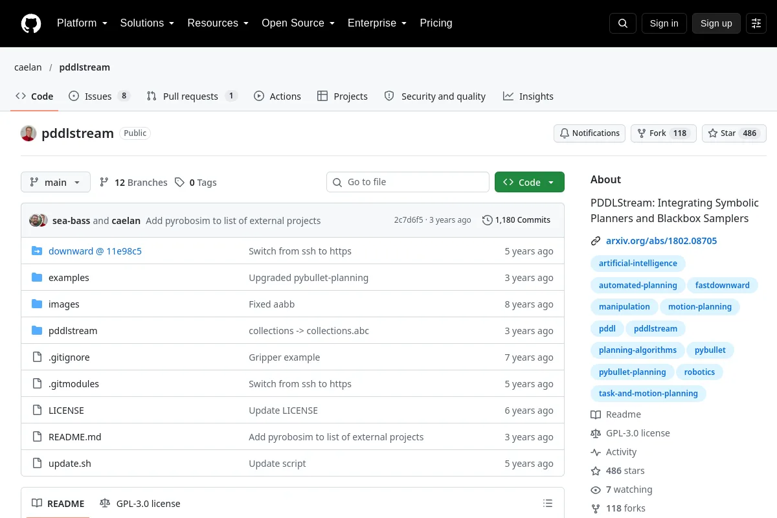Screen dimensions: 777x518
Task: Open appearance settings icon in header
Action: coord(756,23)
